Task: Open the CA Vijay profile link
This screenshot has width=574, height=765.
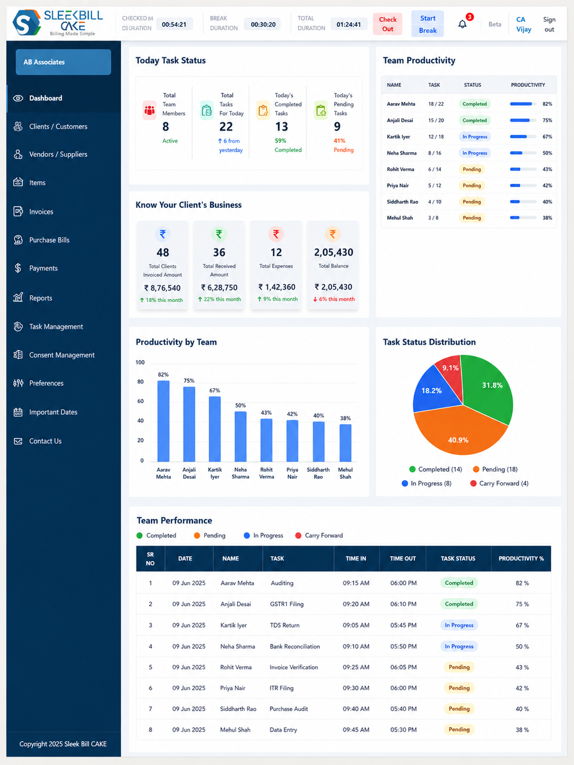Action: point(523,24)
